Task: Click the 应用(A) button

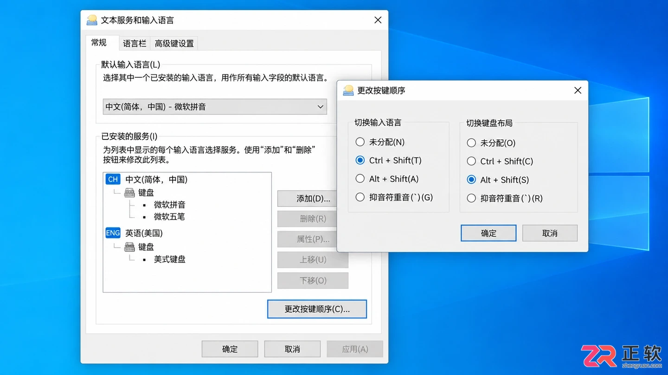Action: 355,349
